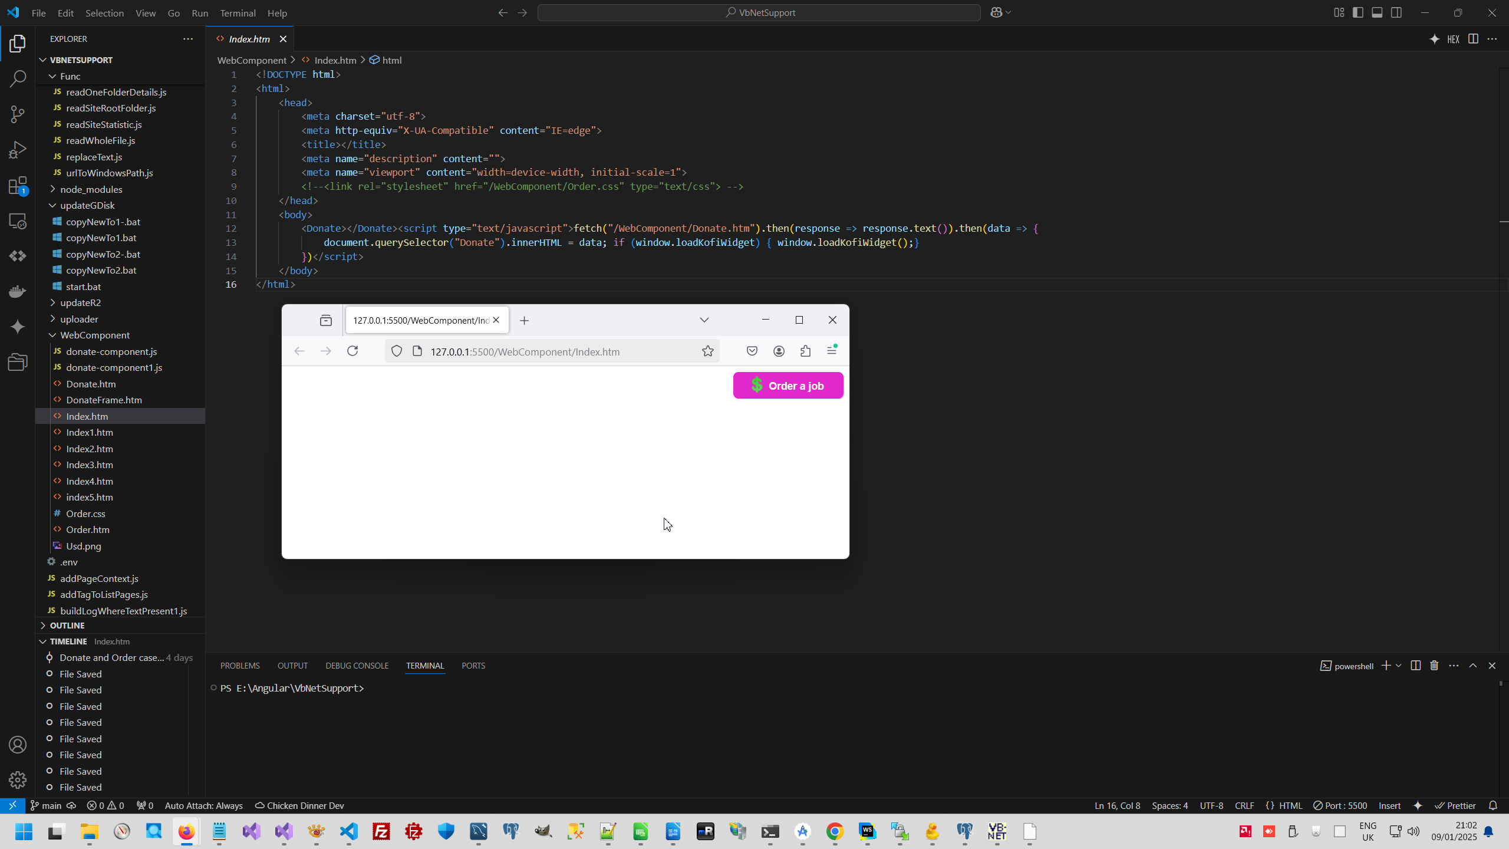This screenshot has width=1509, height=849.
Task: Open the Terminal menu
Action: (238, 13)
